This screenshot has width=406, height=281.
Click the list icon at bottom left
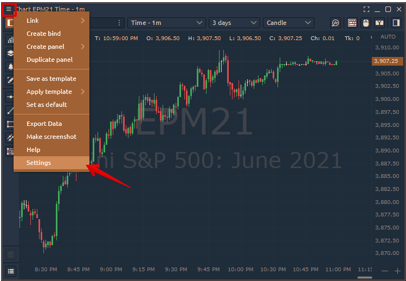pyautogui.click(x=11, y=271)
